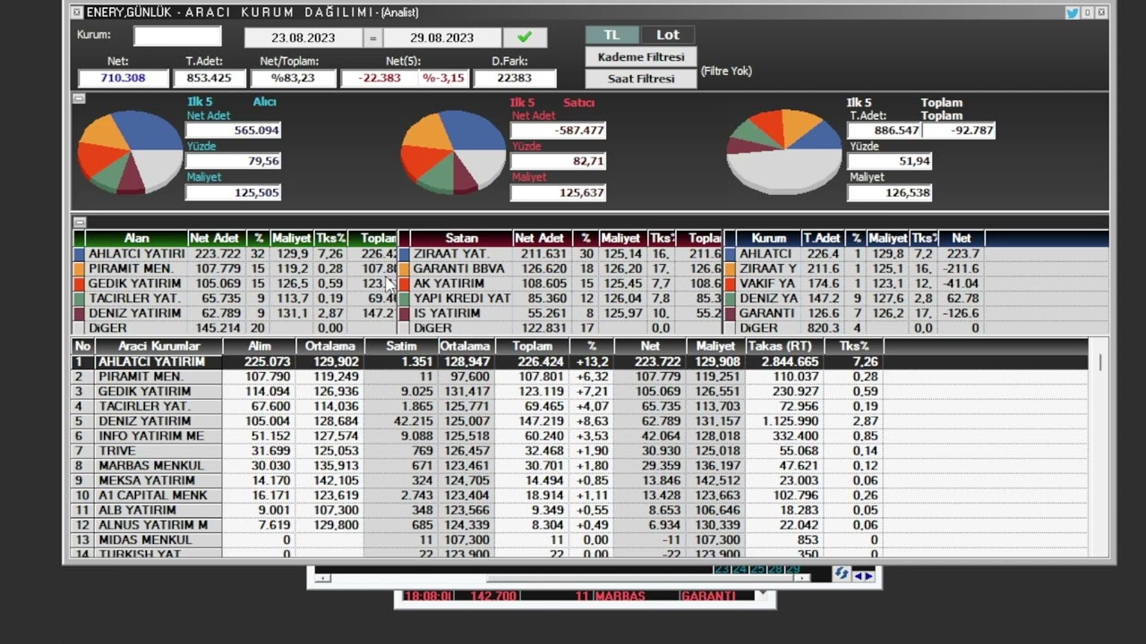Select day 29 marker in back window
This screenshot has height=644, width=1146.
pos(792,569)
